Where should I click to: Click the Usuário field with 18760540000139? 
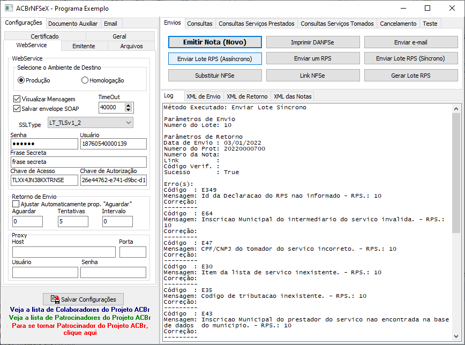click(113, 144)
